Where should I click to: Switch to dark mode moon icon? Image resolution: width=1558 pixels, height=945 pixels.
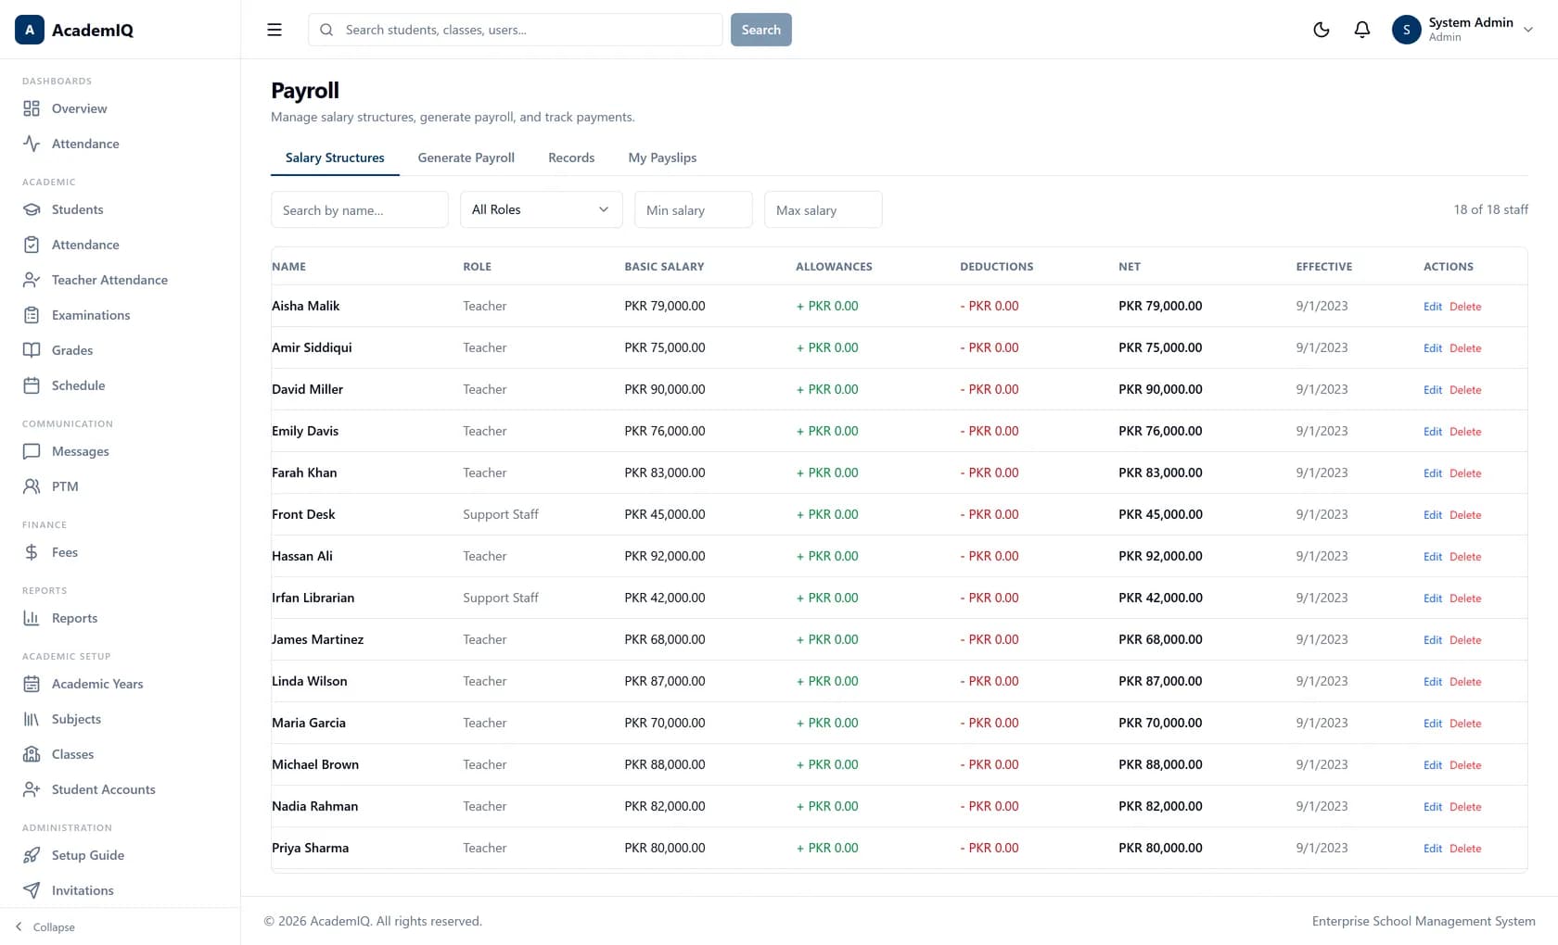click(x=1322, y=30)
